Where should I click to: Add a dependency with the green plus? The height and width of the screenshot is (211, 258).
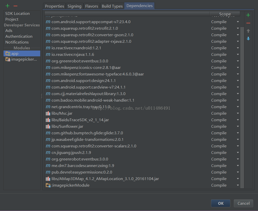pos(248,15)
